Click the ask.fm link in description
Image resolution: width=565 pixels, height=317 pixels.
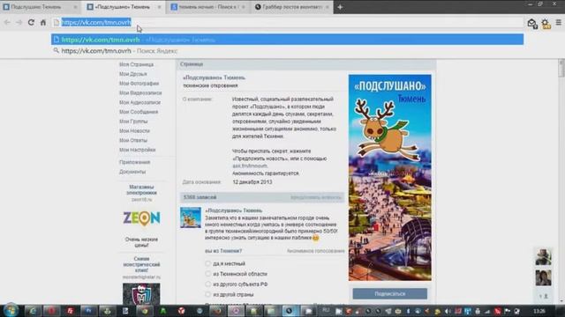pyautogui.click(x=250, y=166)
